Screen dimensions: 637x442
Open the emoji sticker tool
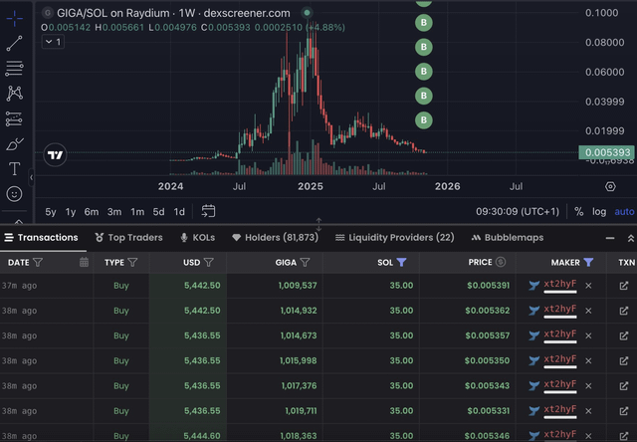(15, 194)
